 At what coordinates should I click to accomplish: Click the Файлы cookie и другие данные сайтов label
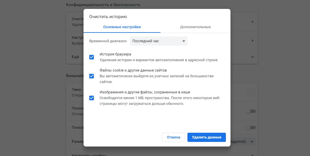[x=133, y=70]
